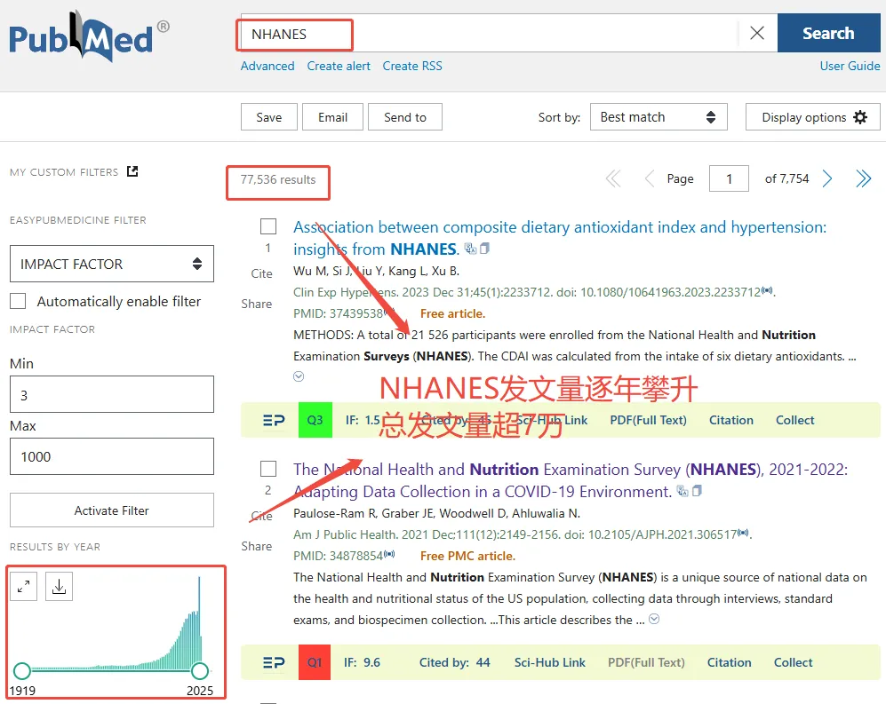Screen dimensions: 886x704
Task: Click the Search button
Action: click(828, 34)
